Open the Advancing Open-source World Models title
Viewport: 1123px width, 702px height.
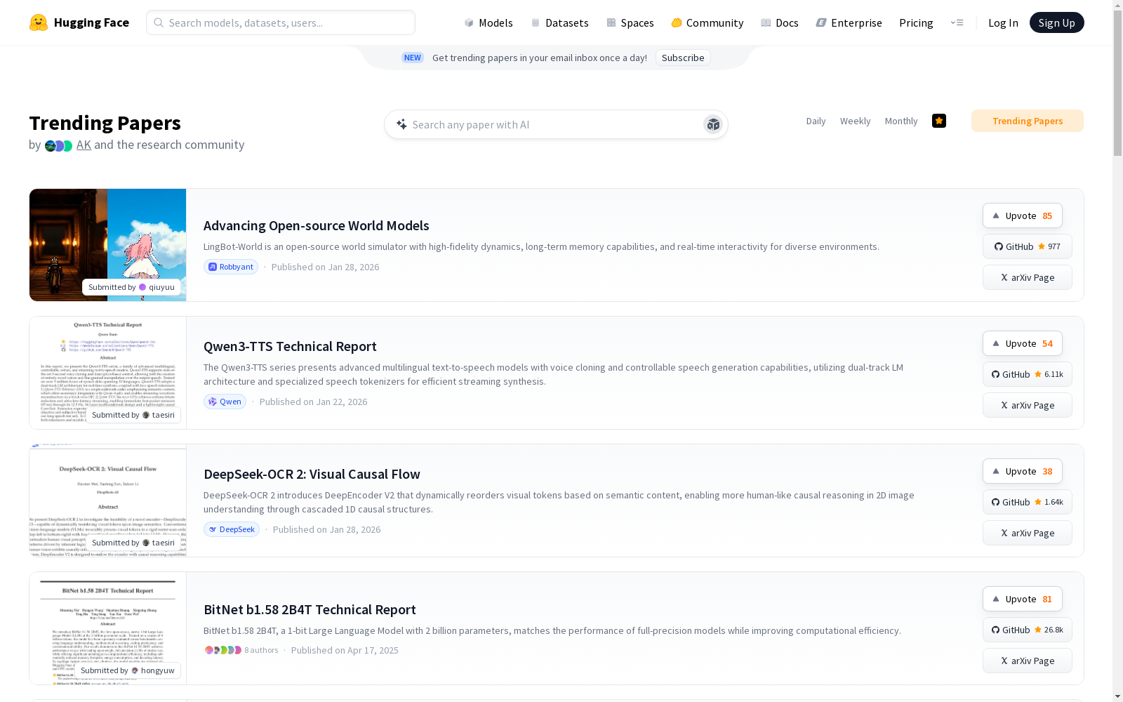coord(316,225)
